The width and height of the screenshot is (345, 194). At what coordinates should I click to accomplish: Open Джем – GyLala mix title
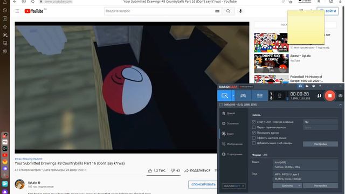300,56
